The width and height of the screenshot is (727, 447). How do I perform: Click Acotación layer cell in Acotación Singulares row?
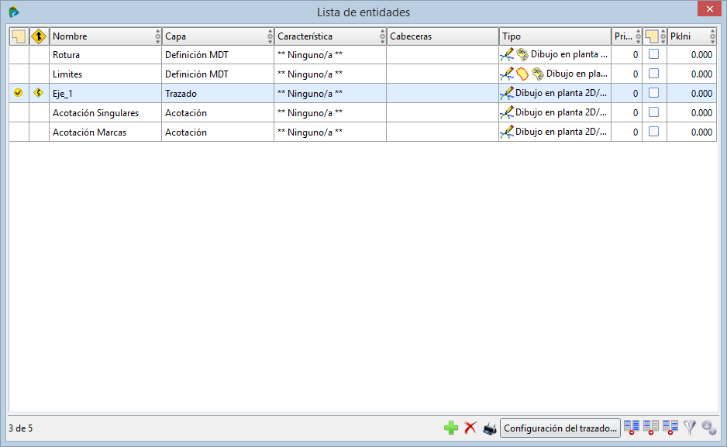(218, 113)
